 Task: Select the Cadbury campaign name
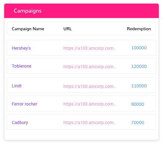(x=20, y=122)
